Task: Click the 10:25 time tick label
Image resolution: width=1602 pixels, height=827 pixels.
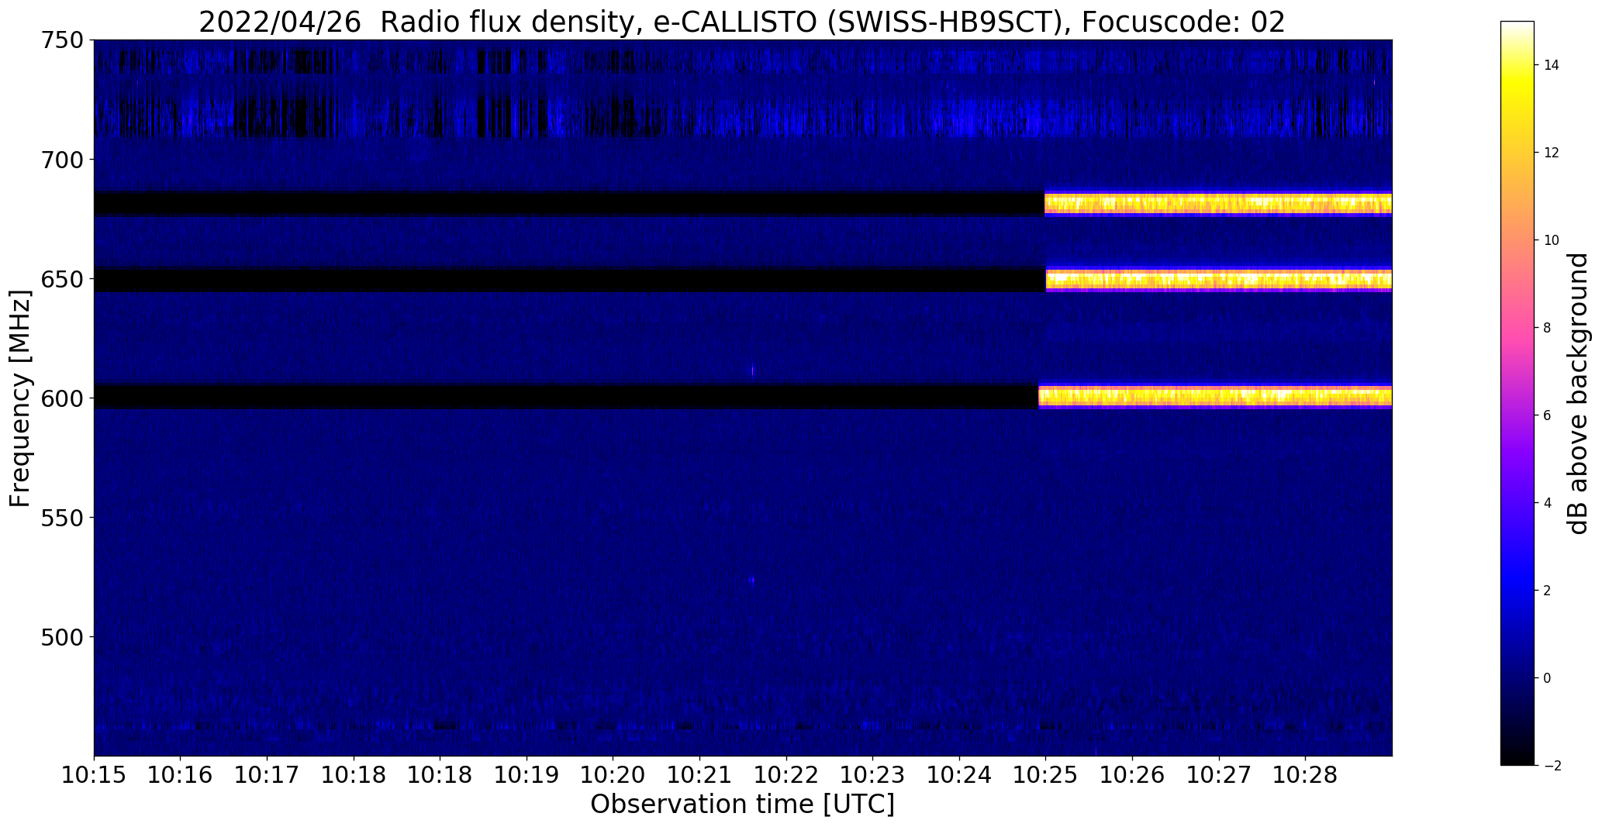Action: pos(1046,775)
